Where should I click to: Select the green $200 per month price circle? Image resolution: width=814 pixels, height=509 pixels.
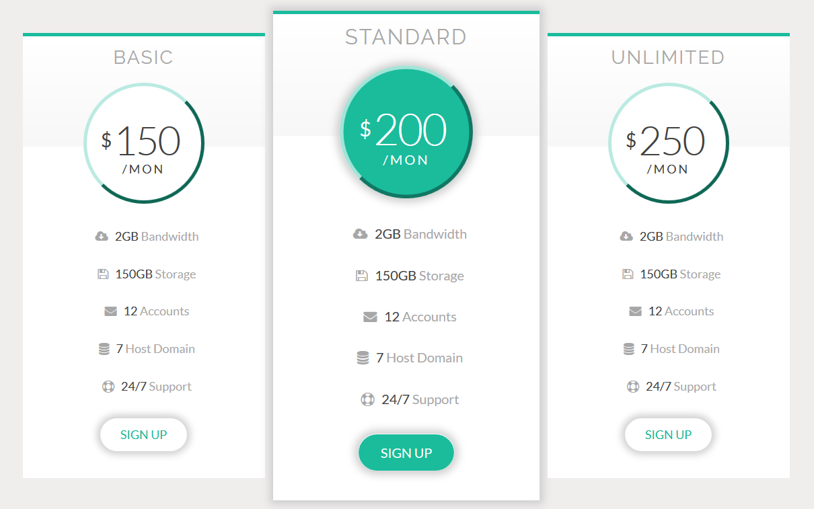406,132
